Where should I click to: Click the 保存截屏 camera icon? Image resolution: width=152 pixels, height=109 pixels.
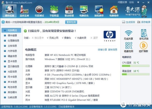pyautogui.click(x=139, y=22)
